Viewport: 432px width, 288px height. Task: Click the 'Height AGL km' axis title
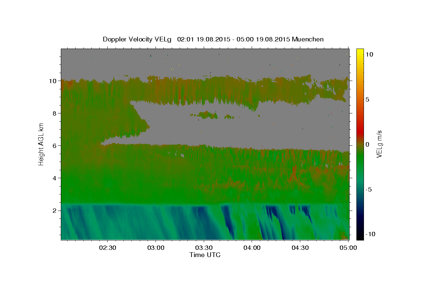(x=41, y=144)
